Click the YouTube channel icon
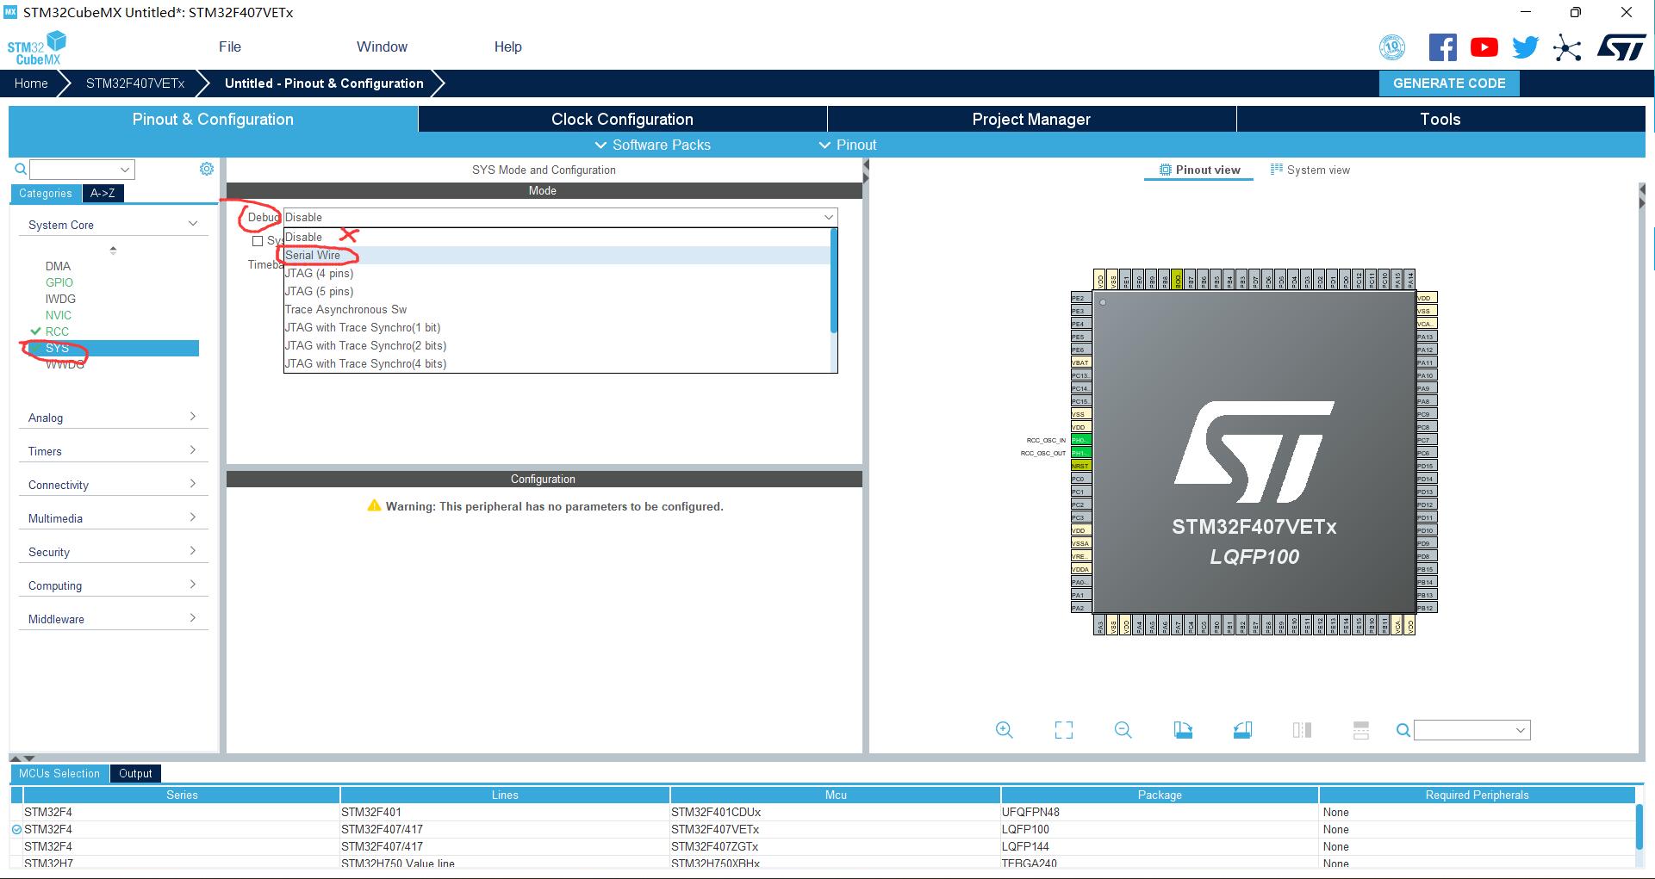 coord(1484,46)
